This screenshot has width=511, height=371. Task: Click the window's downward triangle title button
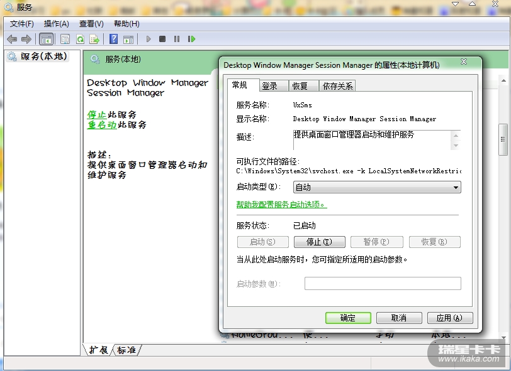coord(455,4)
